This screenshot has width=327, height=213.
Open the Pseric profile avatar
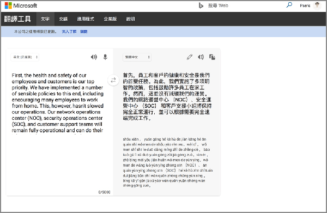click(x=317, y=5)
